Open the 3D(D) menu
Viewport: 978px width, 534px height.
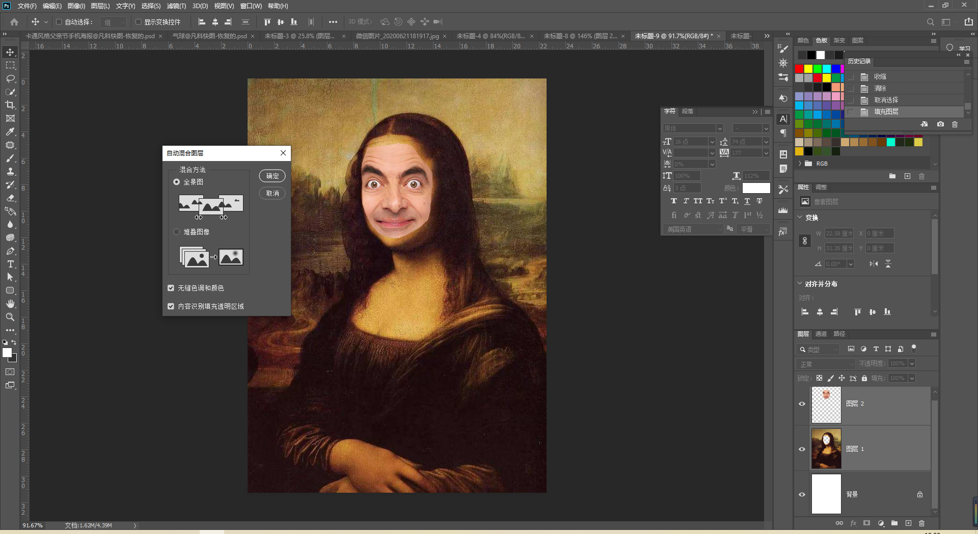point(200,6)
